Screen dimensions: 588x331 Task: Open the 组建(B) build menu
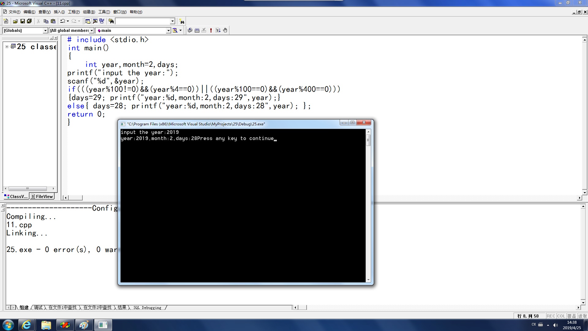point(89,12)
